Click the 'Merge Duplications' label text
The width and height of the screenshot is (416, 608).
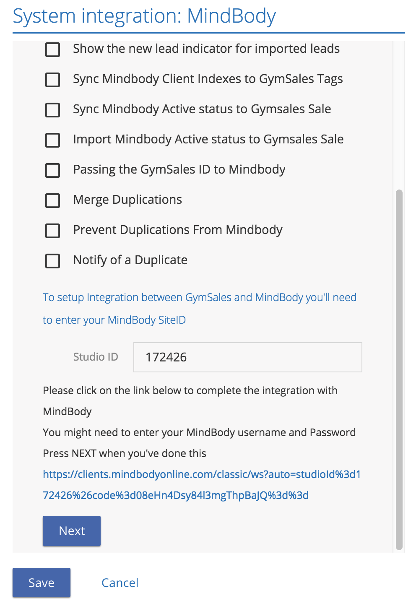(x=127, y=200)
